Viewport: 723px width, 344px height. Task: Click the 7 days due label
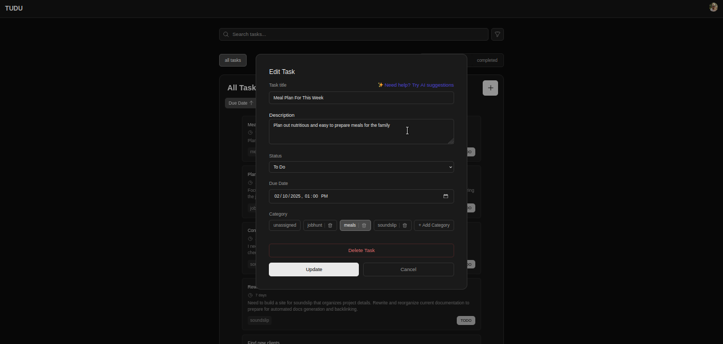pyautogui.click(x=261, y=295)
